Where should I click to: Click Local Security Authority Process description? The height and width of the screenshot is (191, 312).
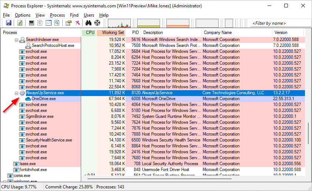click(170, 164)
